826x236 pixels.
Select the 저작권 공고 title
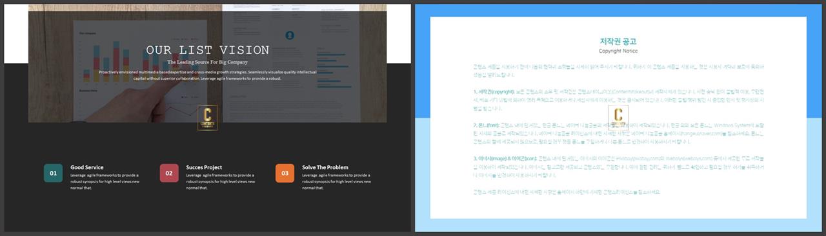pyautogui.click(x=618, y=42)
